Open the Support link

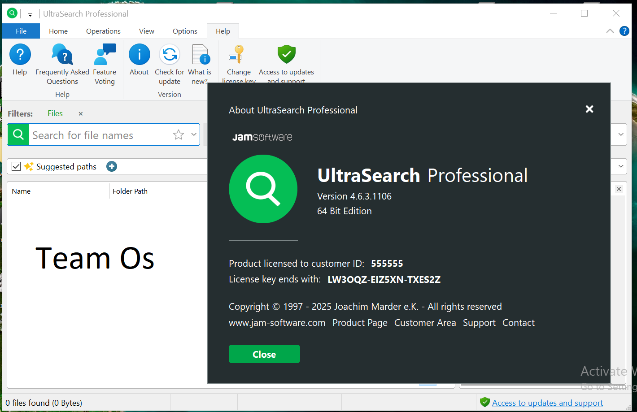coord(479,323)
